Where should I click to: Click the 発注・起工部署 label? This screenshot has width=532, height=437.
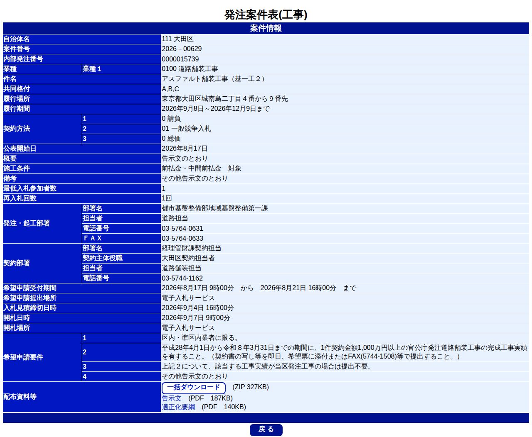pos(27,223)
